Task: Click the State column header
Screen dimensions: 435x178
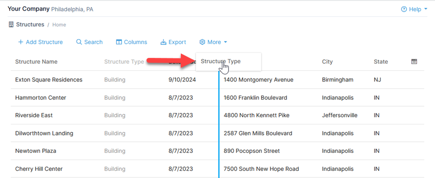Action: [x=381, y=61]
